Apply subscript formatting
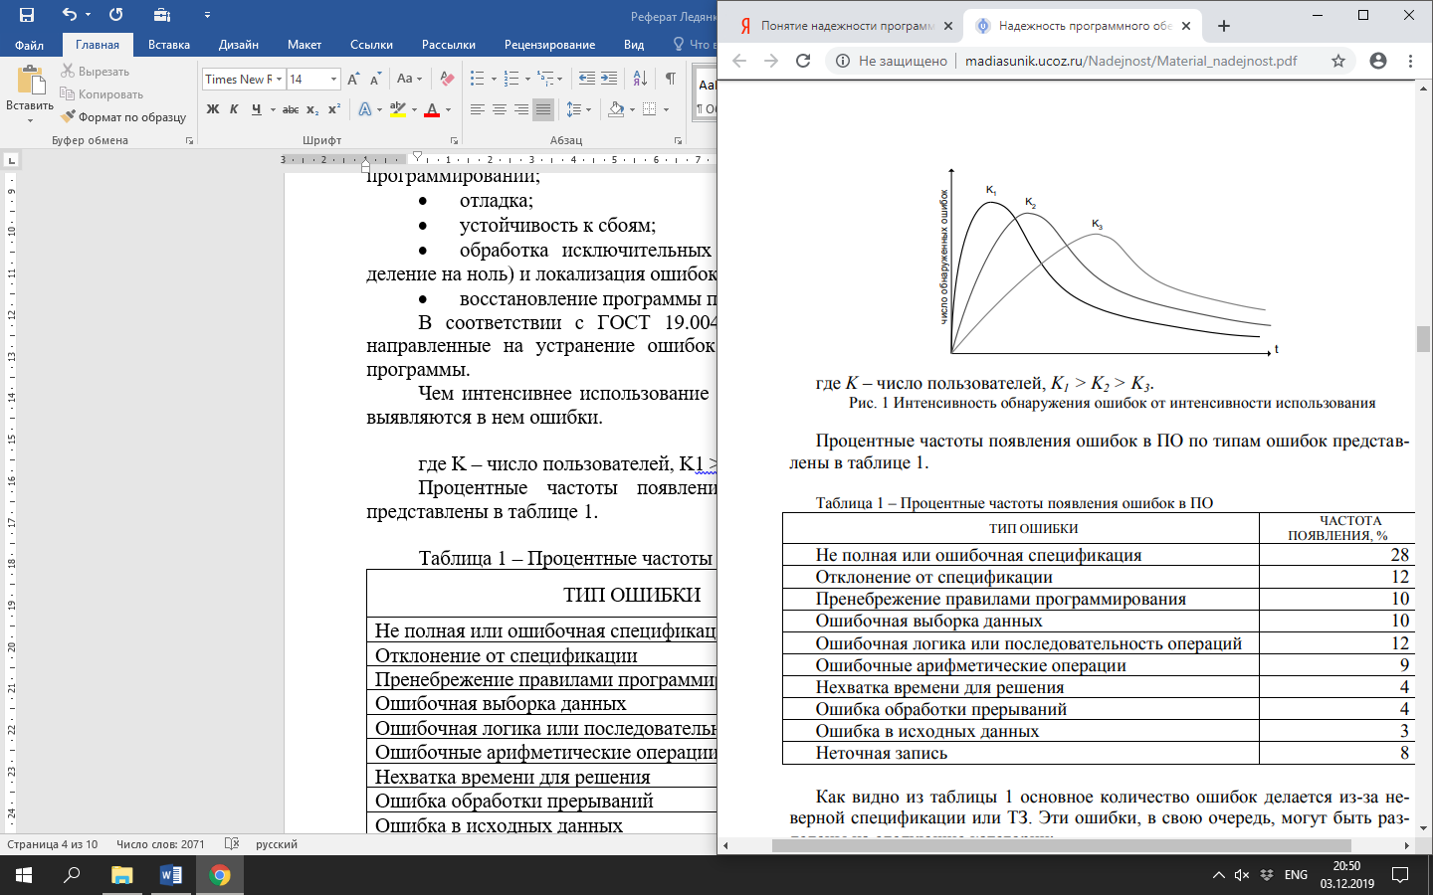The height and width of the screenshot is (895, 1433). coord(312,109)
